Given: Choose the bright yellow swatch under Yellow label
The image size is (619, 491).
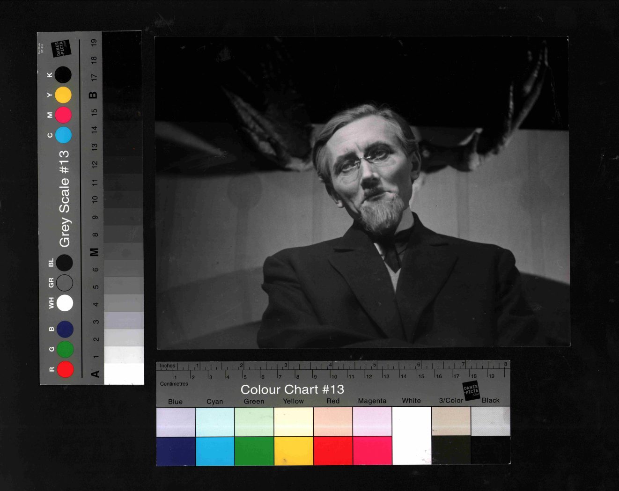Looking at the screenshot, I should tap(294, 451).
